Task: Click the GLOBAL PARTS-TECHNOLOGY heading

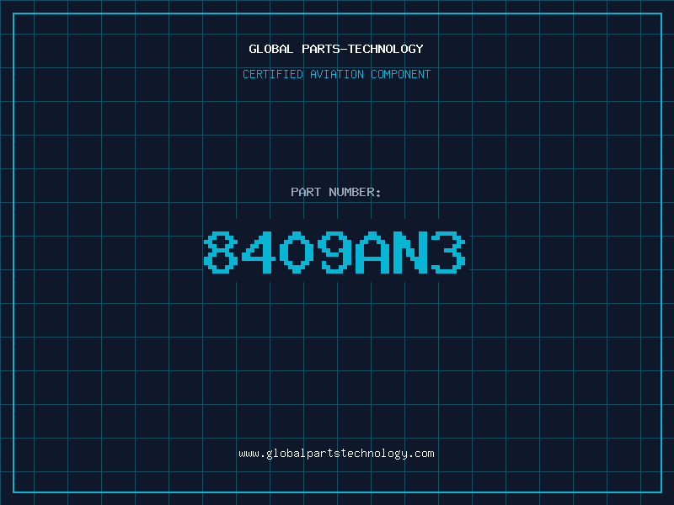Action: coord(336,49)
